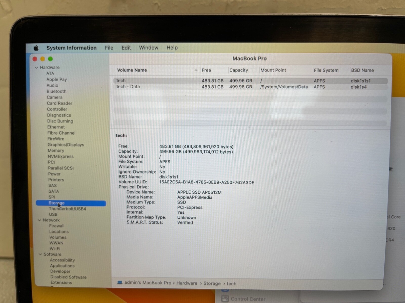
Task: Click "Hardware" in the path bar
Action: pos(187,283)
